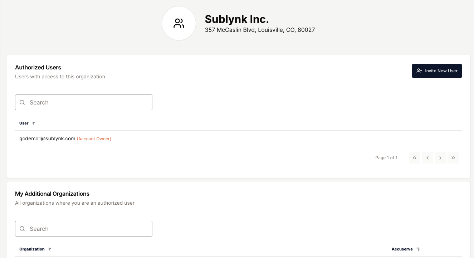Go to next page of users
Viewport: 474px width, 258px height.
[440, 158]
